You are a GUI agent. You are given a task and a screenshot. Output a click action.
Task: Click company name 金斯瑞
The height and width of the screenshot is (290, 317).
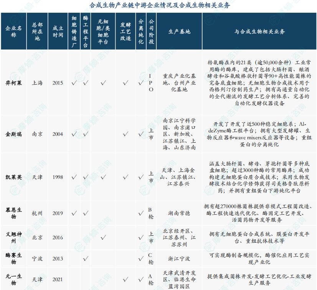click(x=13, y=134)
